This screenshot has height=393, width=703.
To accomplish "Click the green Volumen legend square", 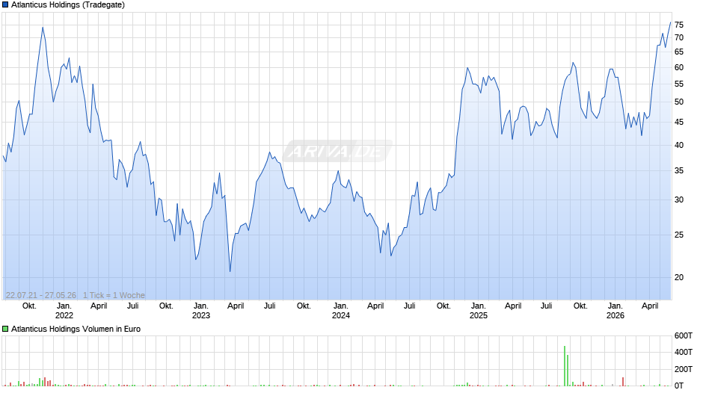I will pyautogui.click(x=5, y=329).
